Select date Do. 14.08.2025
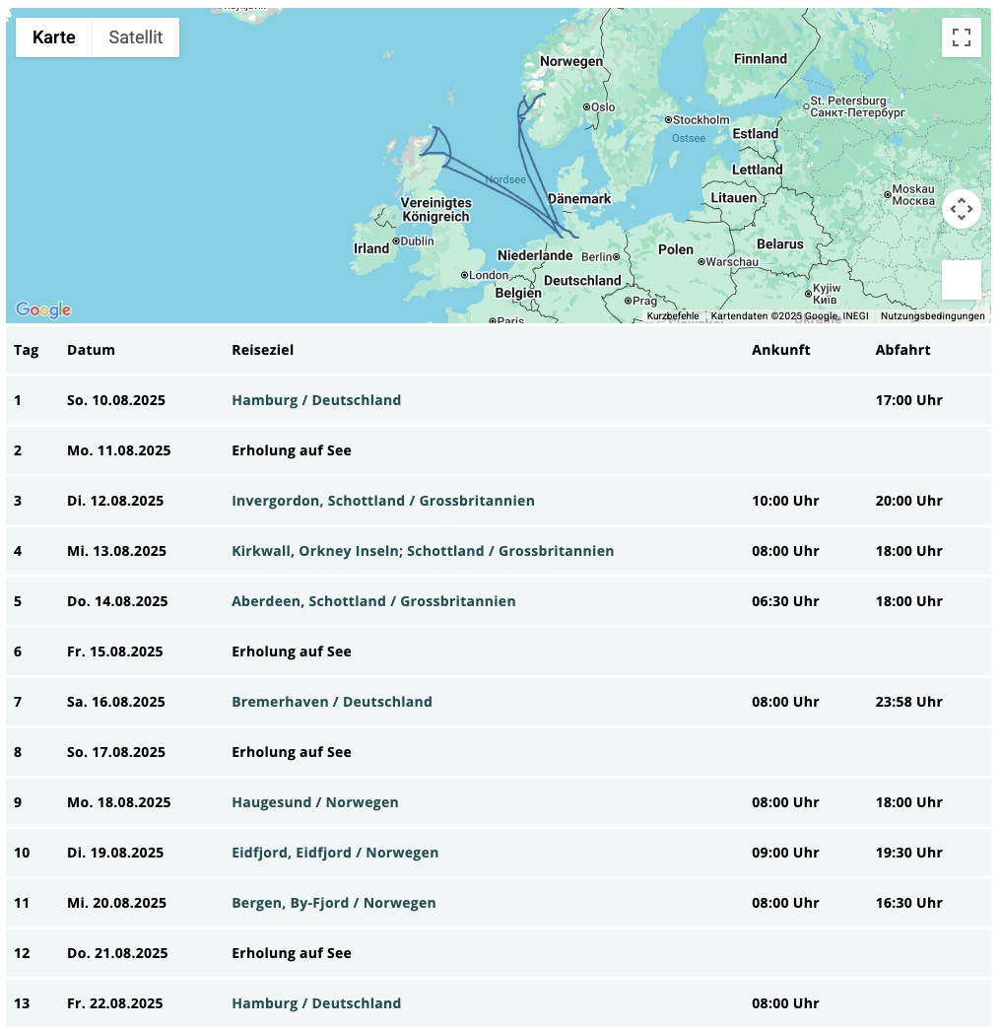Image resolution: width=1001 pixels, height=1029 pixels. [x=117, y=601]
